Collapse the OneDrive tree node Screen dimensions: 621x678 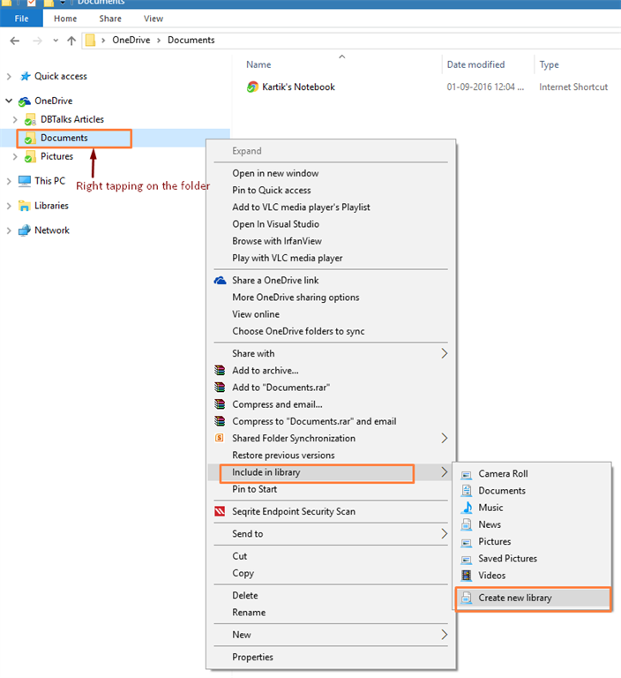10,102
